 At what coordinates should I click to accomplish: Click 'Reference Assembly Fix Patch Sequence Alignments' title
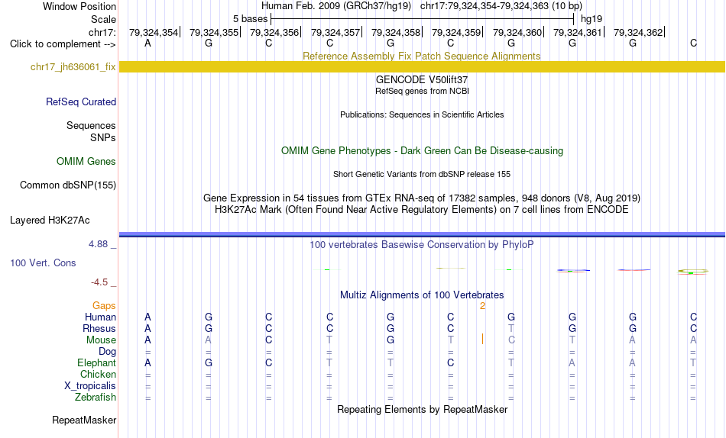point(421,56)
